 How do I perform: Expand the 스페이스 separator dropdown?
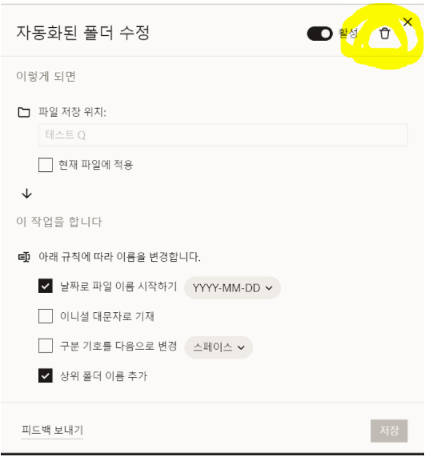point(218,347)
